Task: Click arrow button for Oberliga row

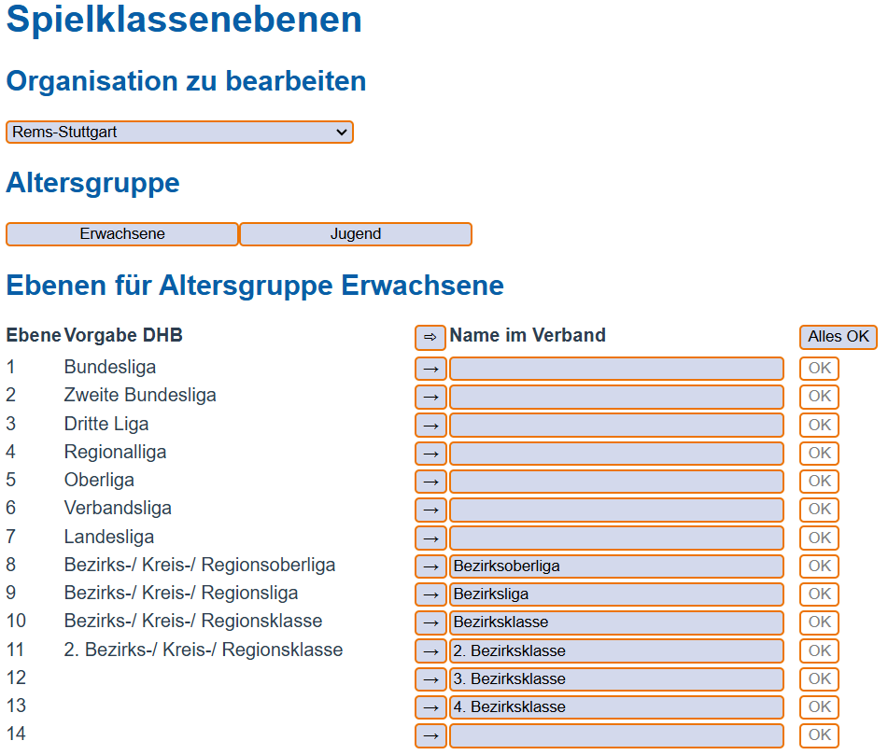Action: 430,482
